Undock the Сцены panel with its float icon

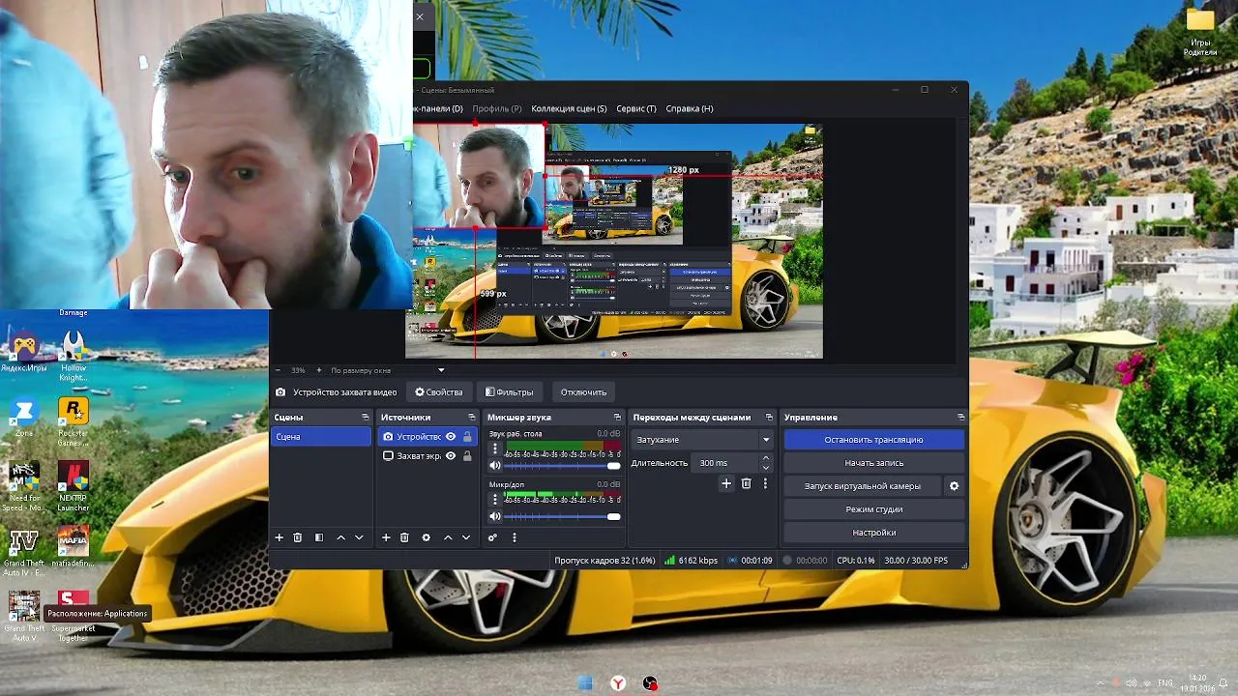pos(365,418)
